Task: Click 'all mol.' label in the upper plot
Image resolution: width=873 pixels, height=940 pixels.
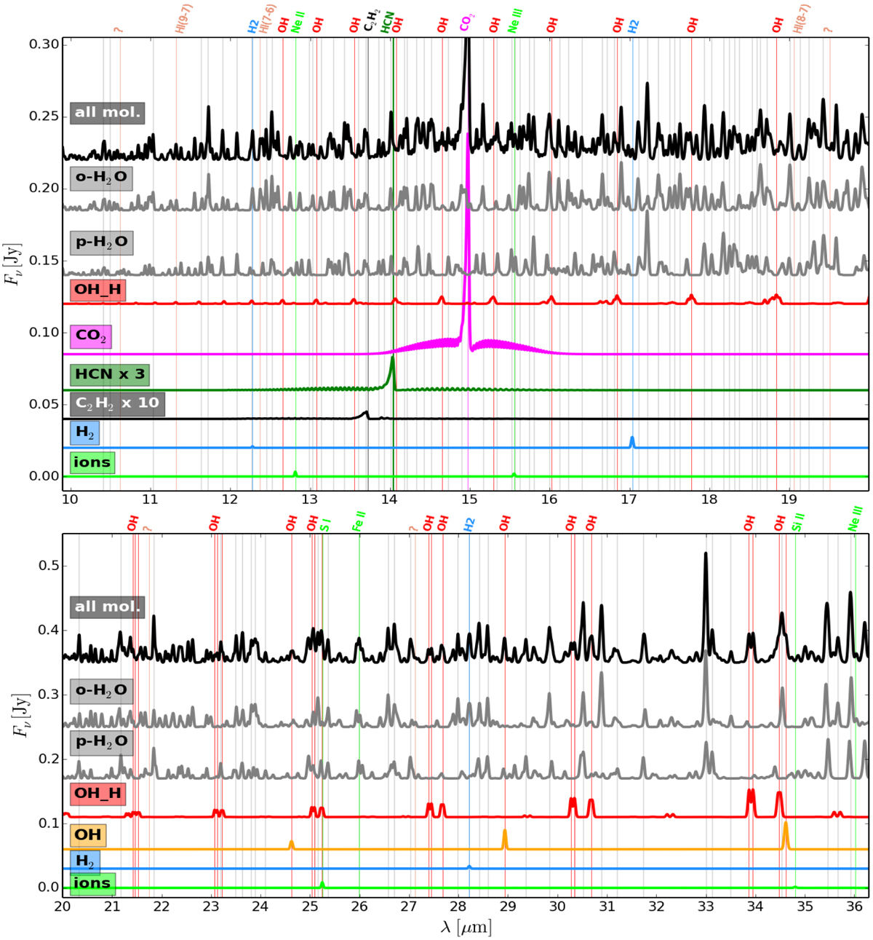Action: [107, 113]
